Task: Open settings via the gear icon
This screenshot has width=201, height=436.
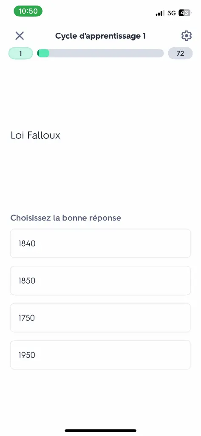Action: [186, 36]
